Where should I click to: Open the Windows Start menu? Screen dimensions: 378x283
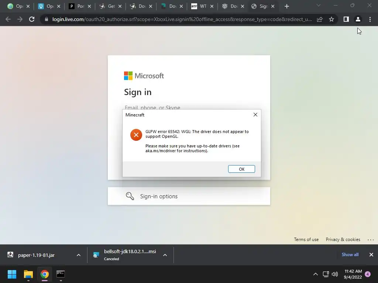(12, 274)
